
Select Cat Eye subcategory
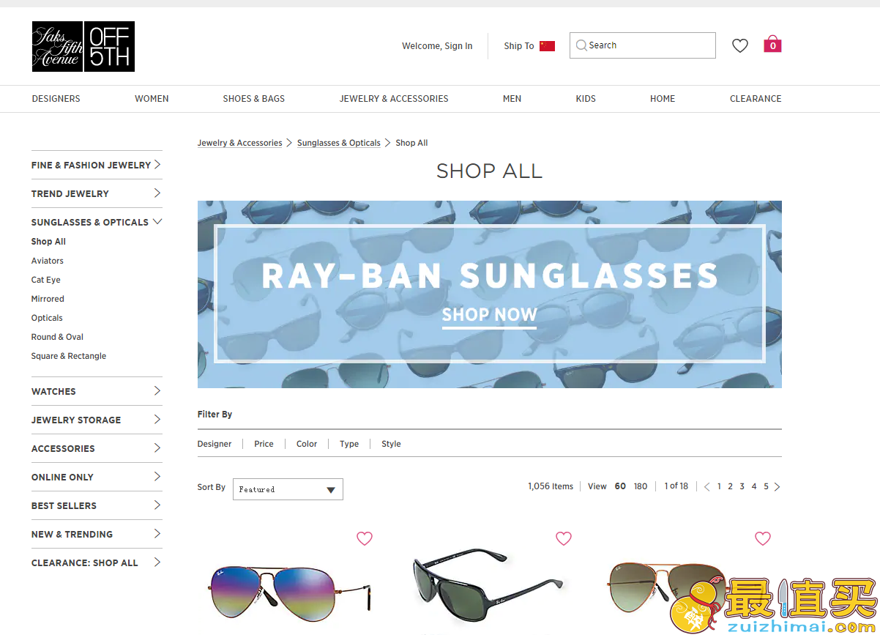click(46, 280)
